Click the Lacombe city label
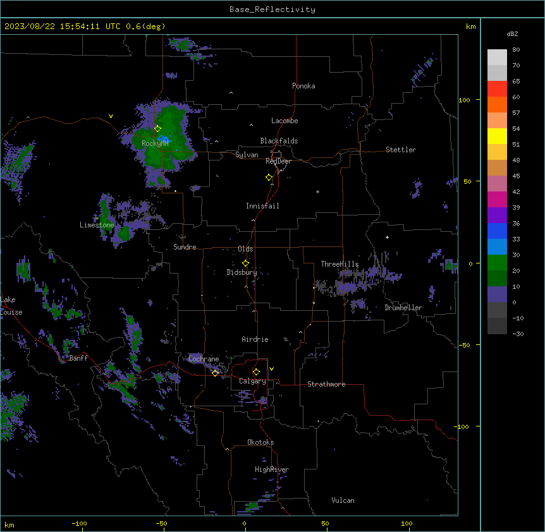This screenshot has width=545, height=532. coord(285,121)
